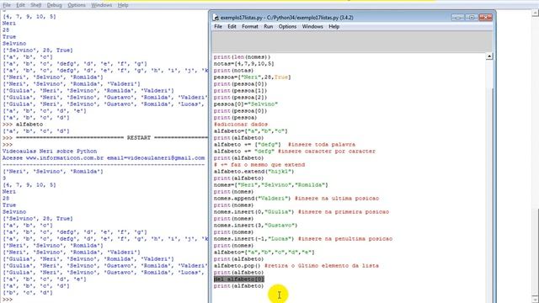Click the comment '#insere na ultima posicao'
539x303 pixels.
tap(337, 199)
